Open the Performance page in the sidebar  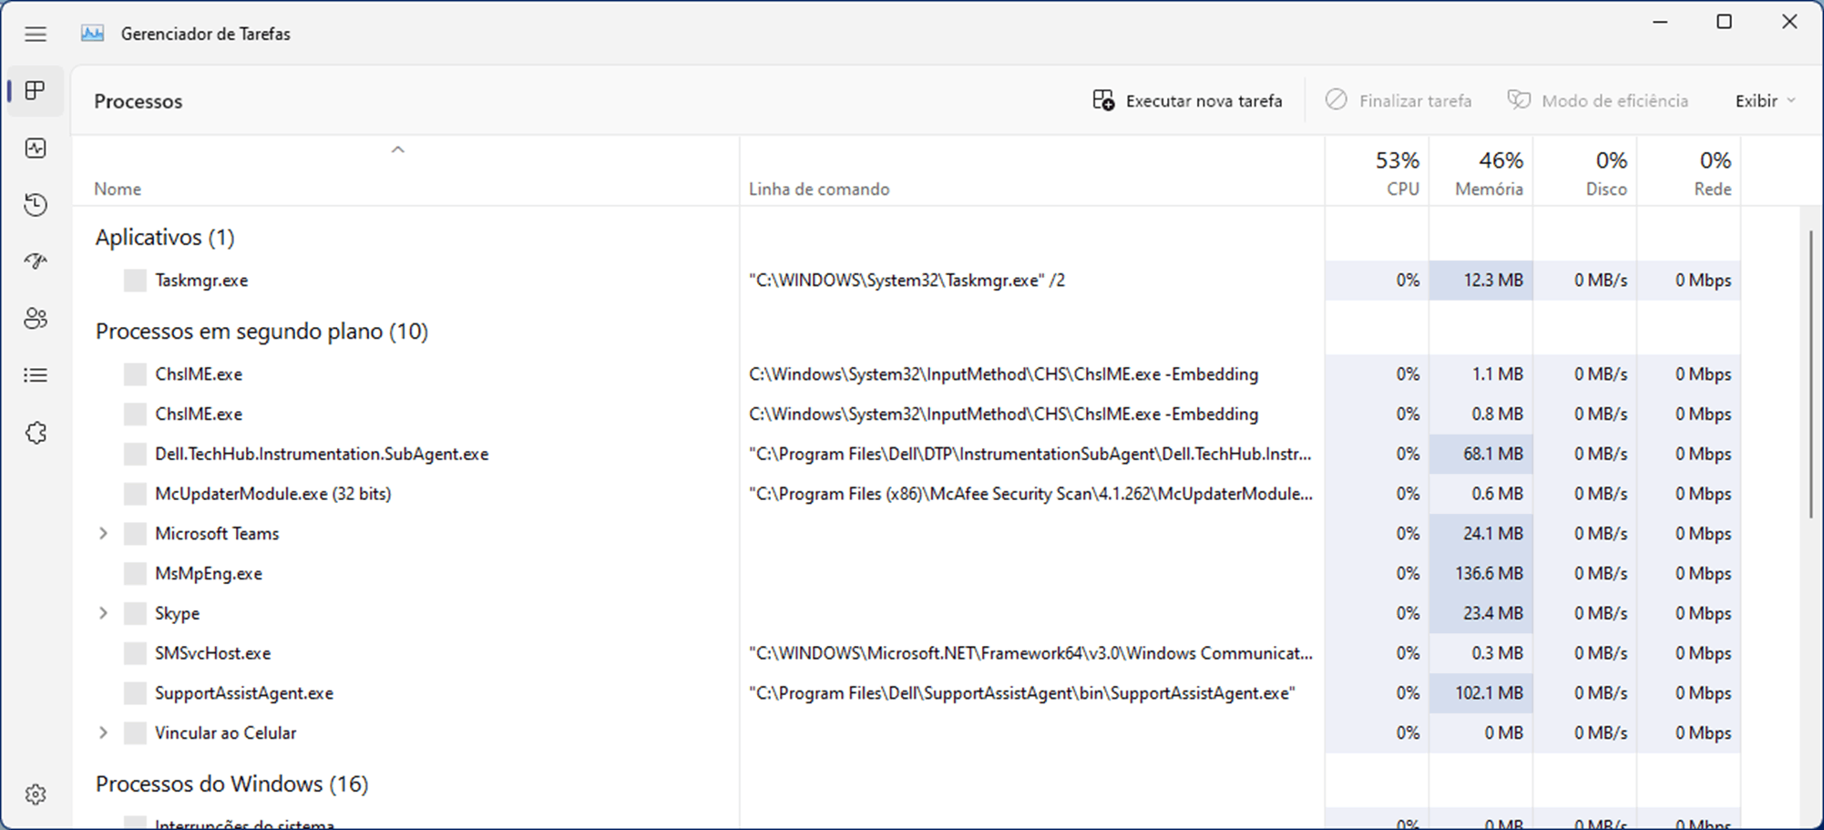36,148
